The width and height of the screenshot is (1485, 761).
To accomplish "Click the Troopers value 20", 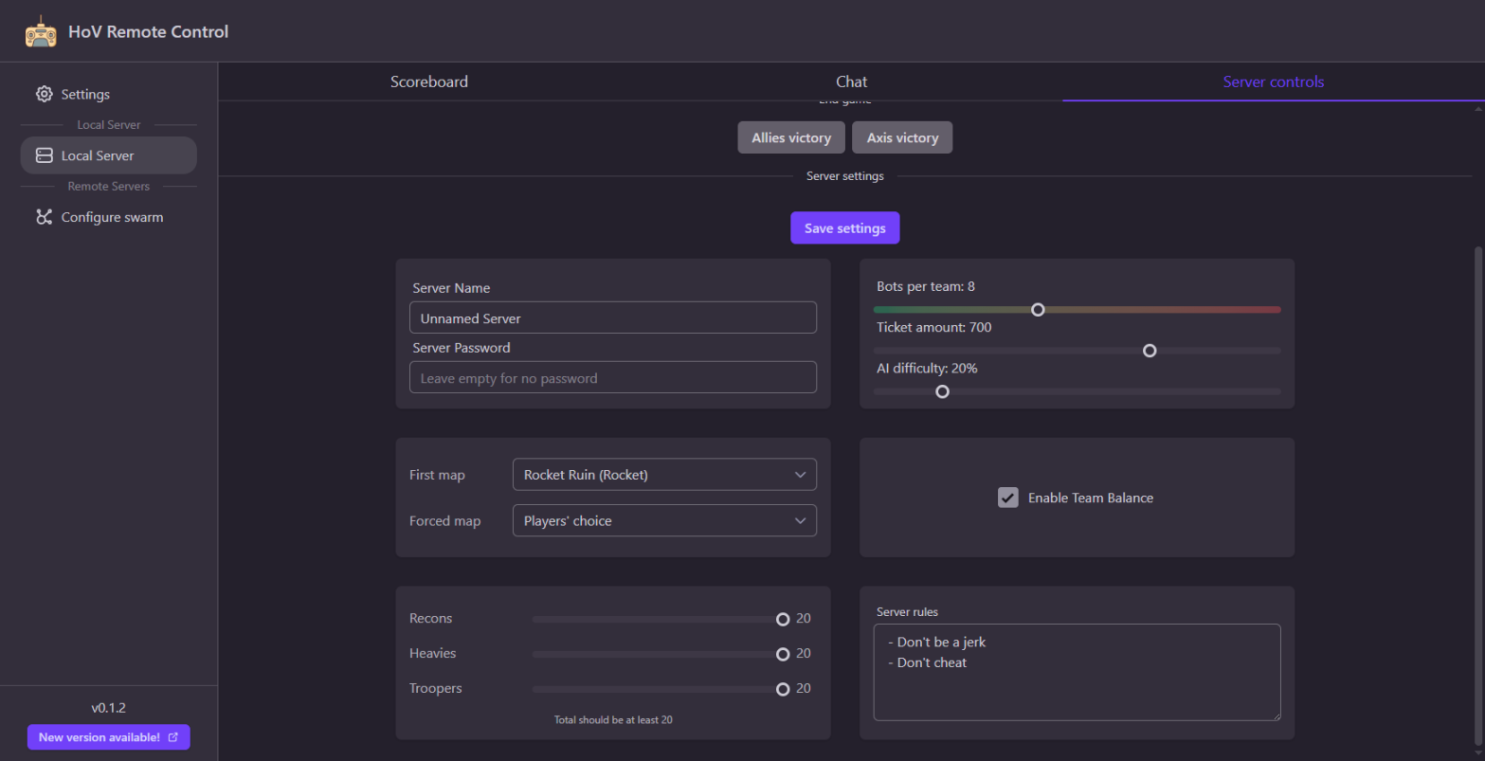I will click(x=804, y=688).
